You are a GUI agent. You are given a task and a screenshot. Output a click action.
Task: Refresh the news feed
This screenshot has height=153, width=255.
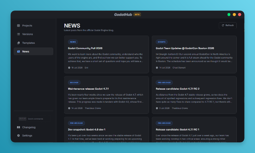[228, 25]
